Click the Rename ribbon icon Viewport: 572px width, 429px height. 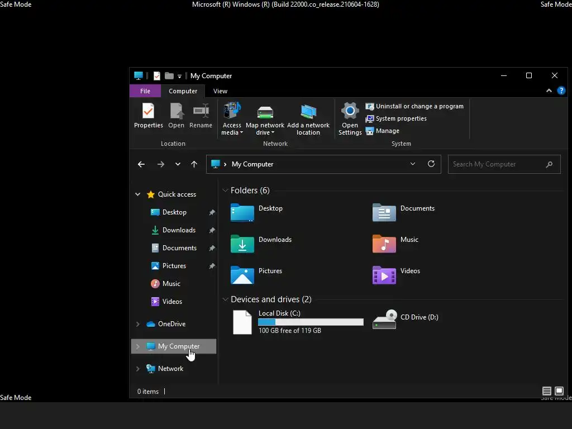point(201,115)
